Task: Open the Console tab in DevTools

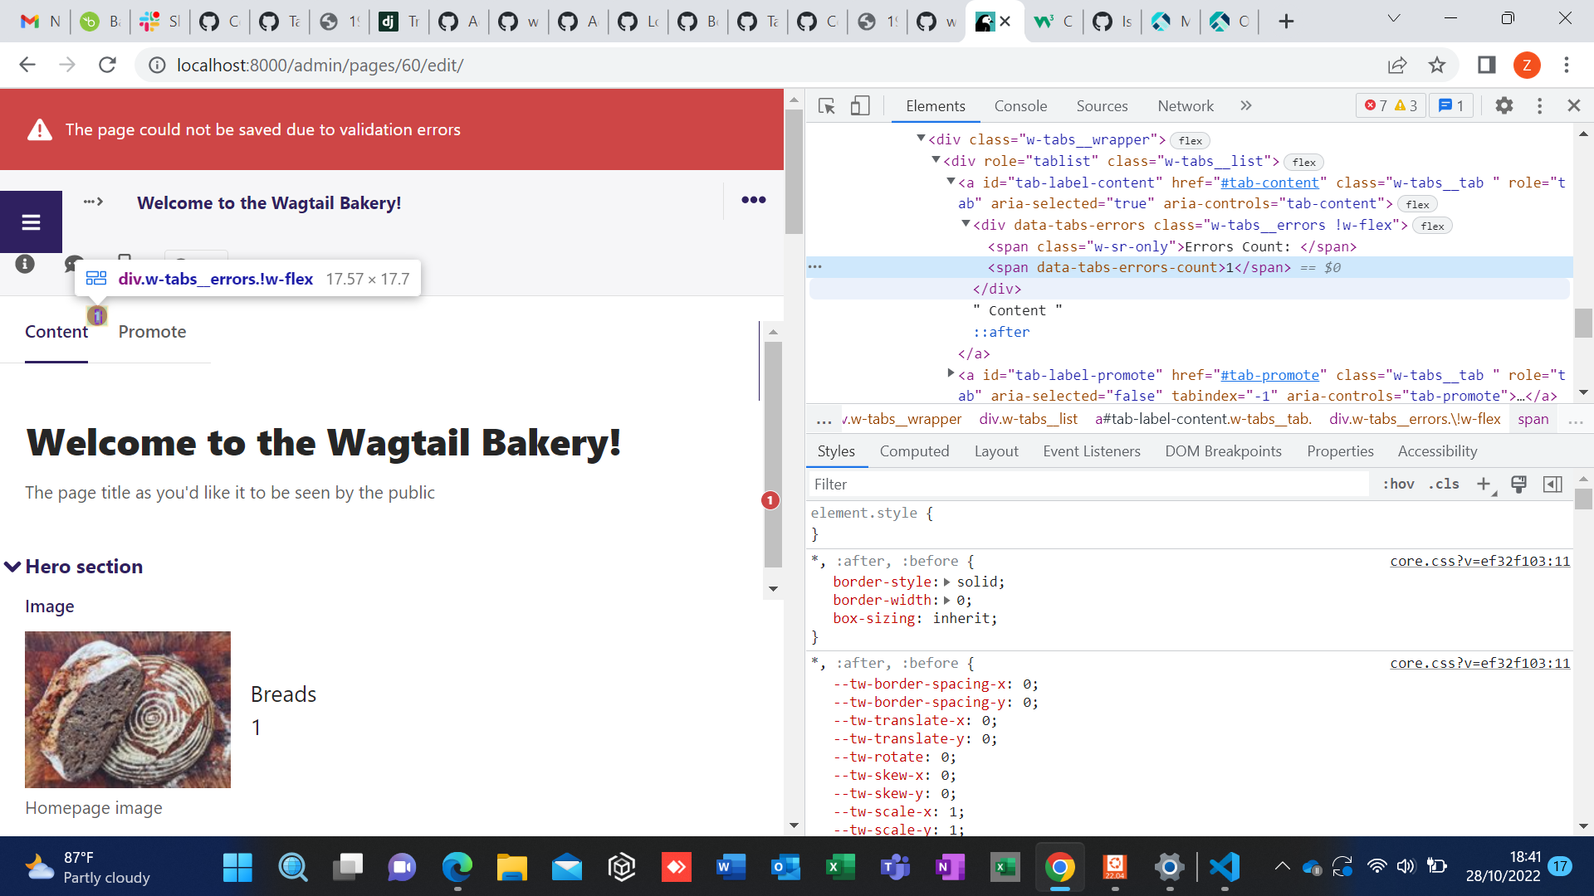Action: pyautogui.click(x=1020, y=105)
